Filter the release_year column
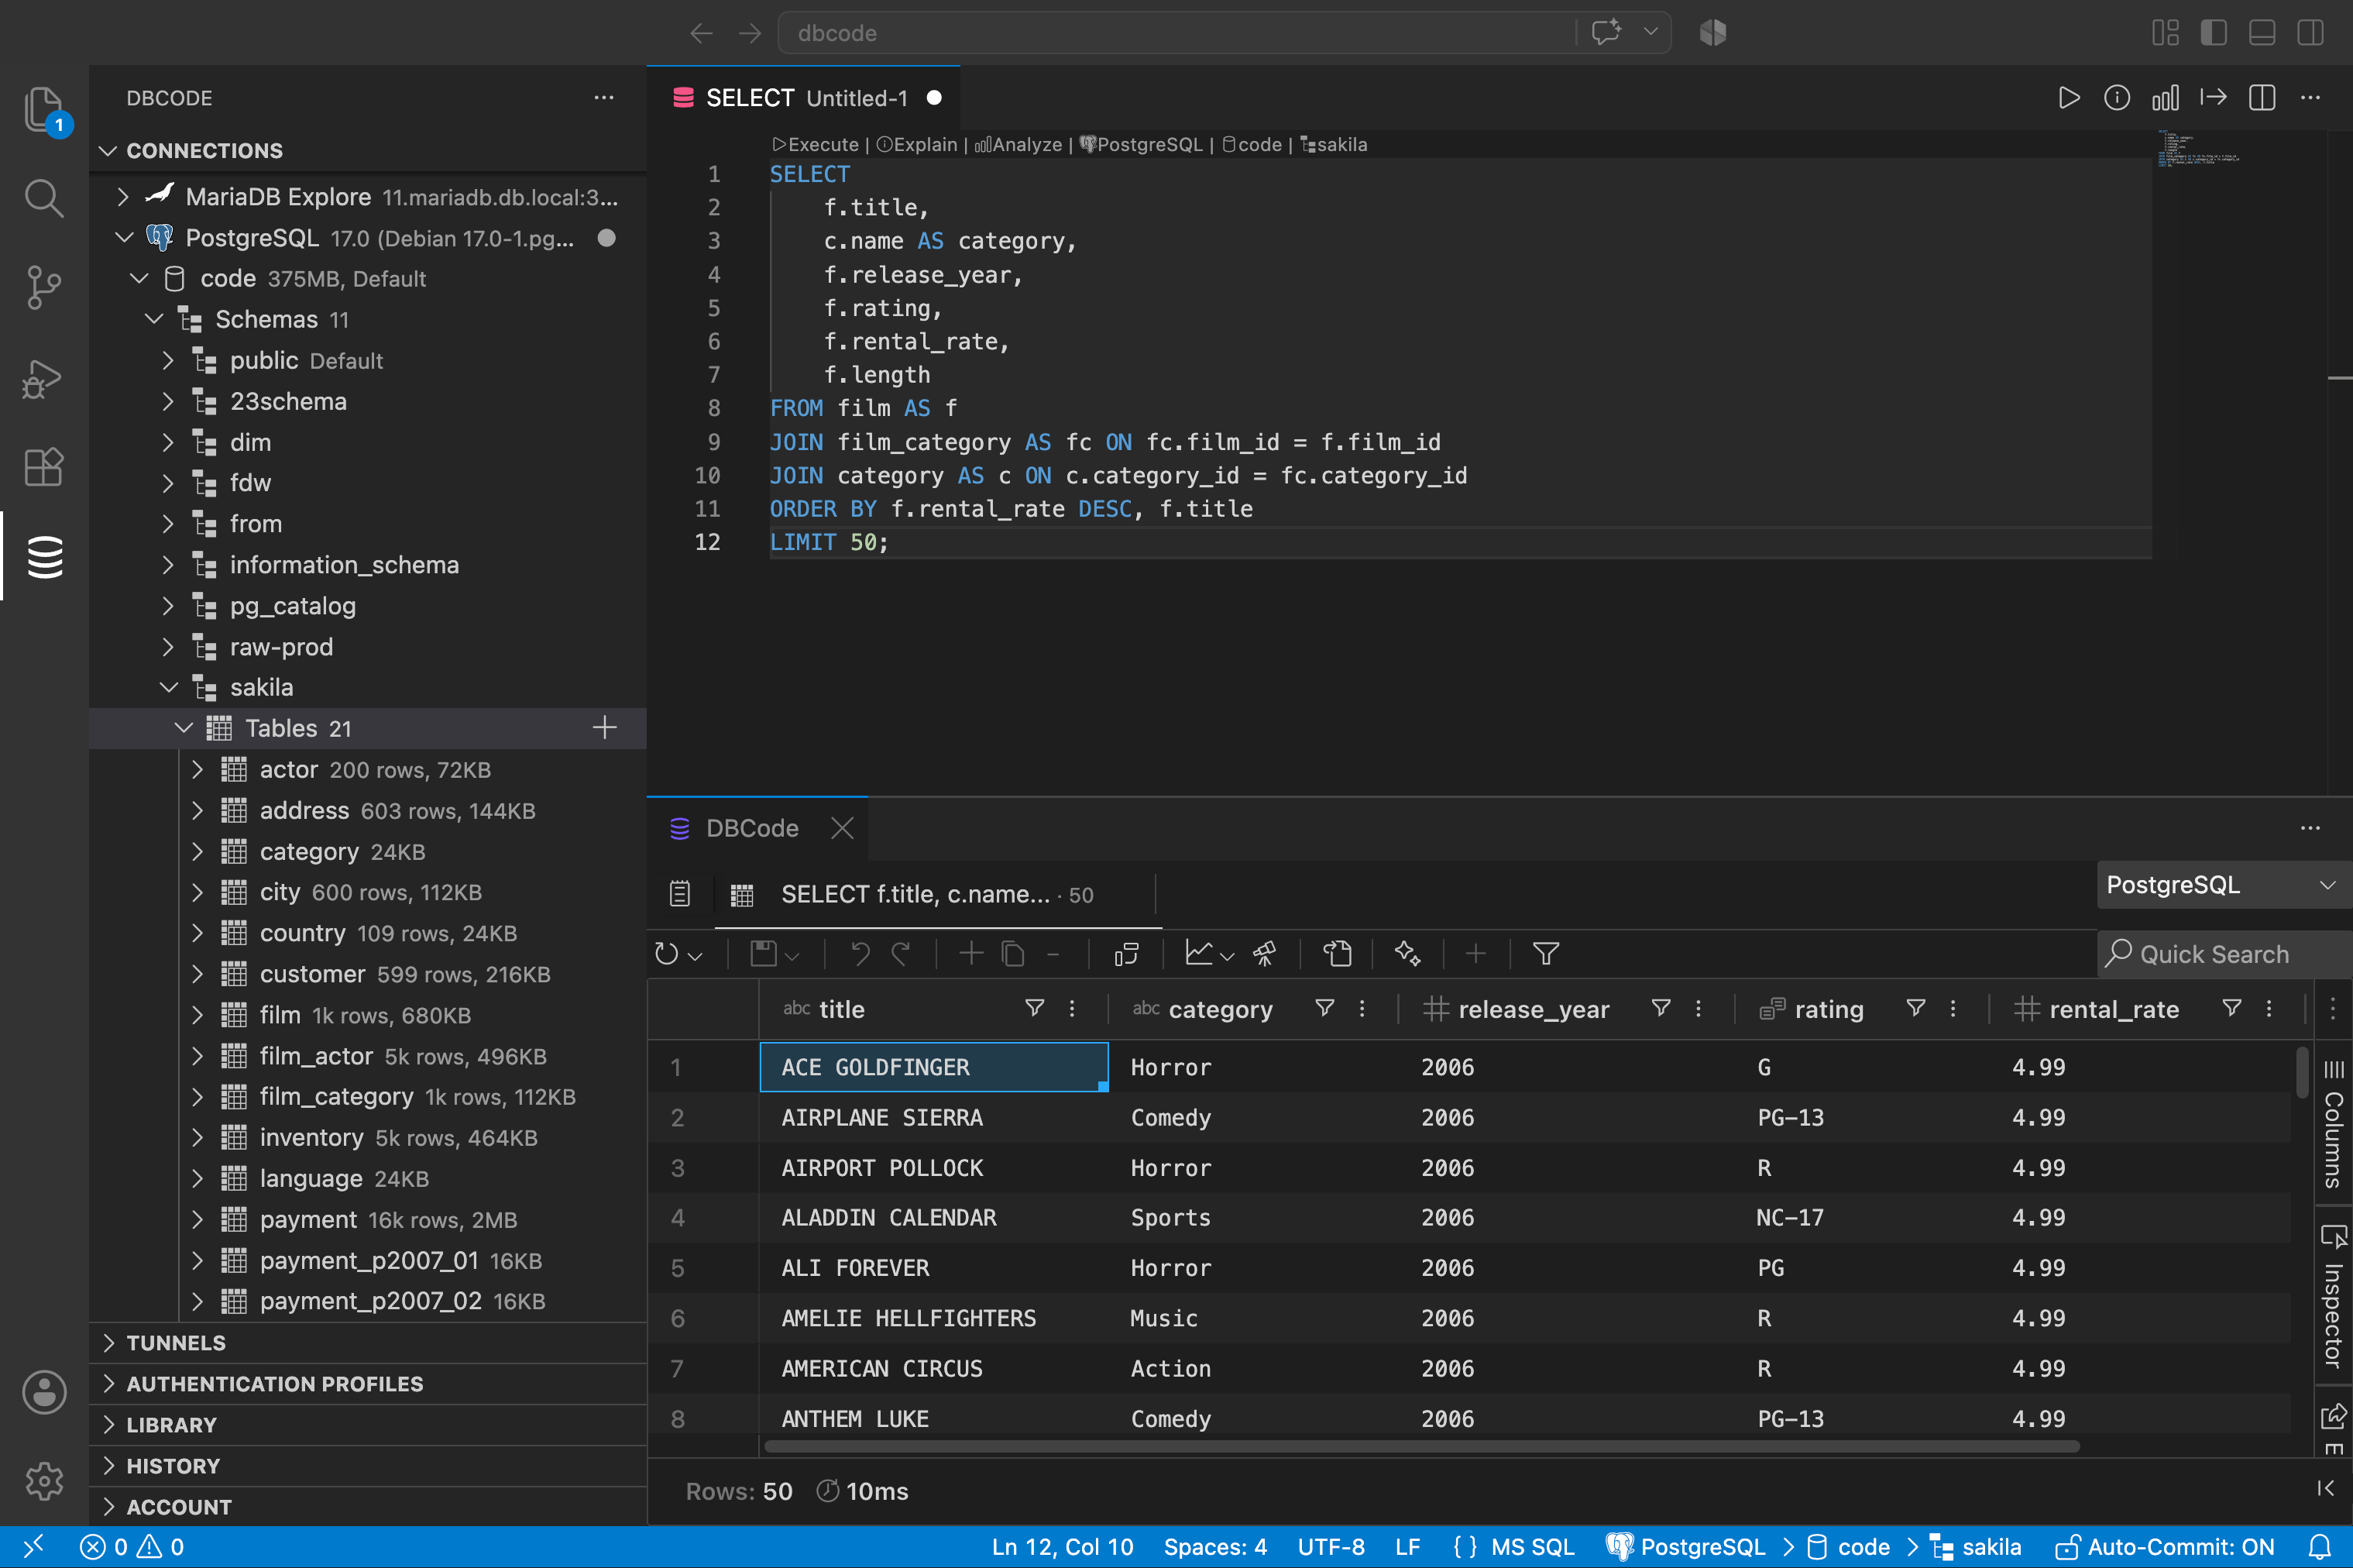Image resolution: width=2353 pixels, height=1568 pixels. pyautogui.click(x=1661, y=1008)
